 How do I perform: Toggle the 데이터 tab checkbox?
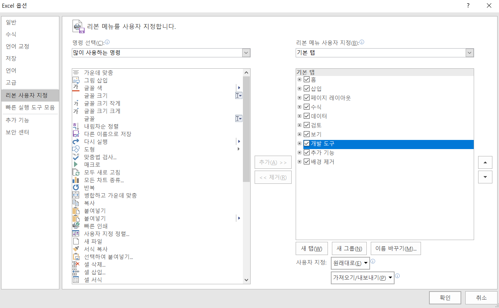point(307,116)
